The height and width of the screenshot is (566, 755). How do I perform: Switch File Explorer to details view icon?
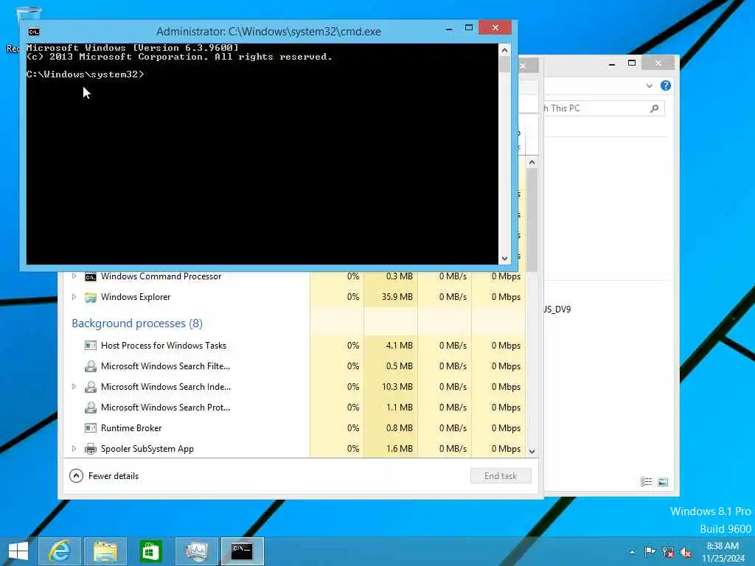point(646,482)
